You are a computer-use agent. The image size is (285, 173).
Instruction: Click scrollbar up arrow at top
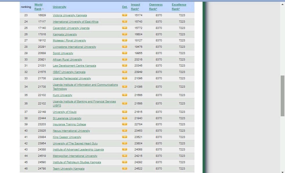[x=282, y=4]
